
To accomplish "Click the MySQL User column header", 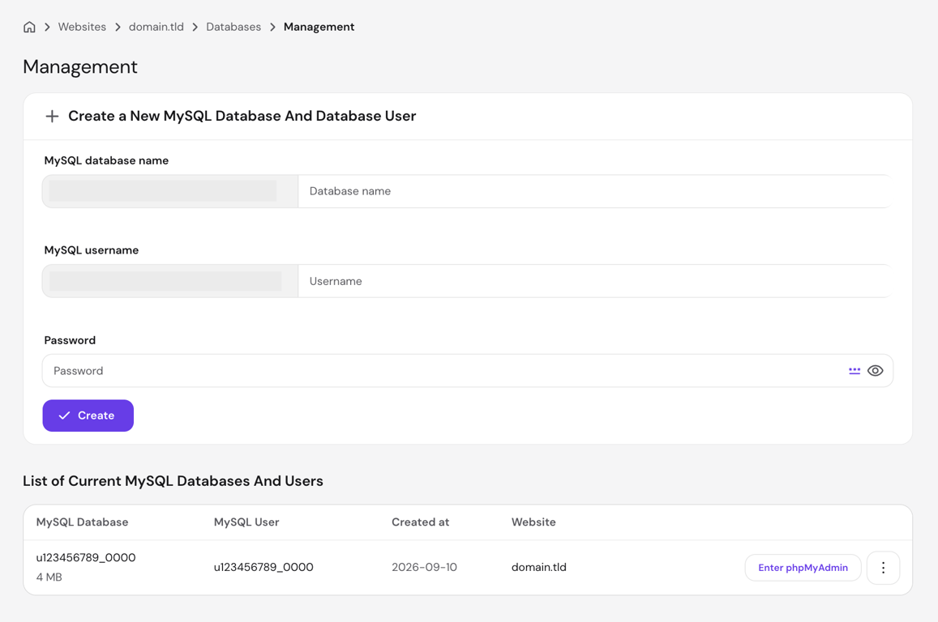I will point(246,522).
